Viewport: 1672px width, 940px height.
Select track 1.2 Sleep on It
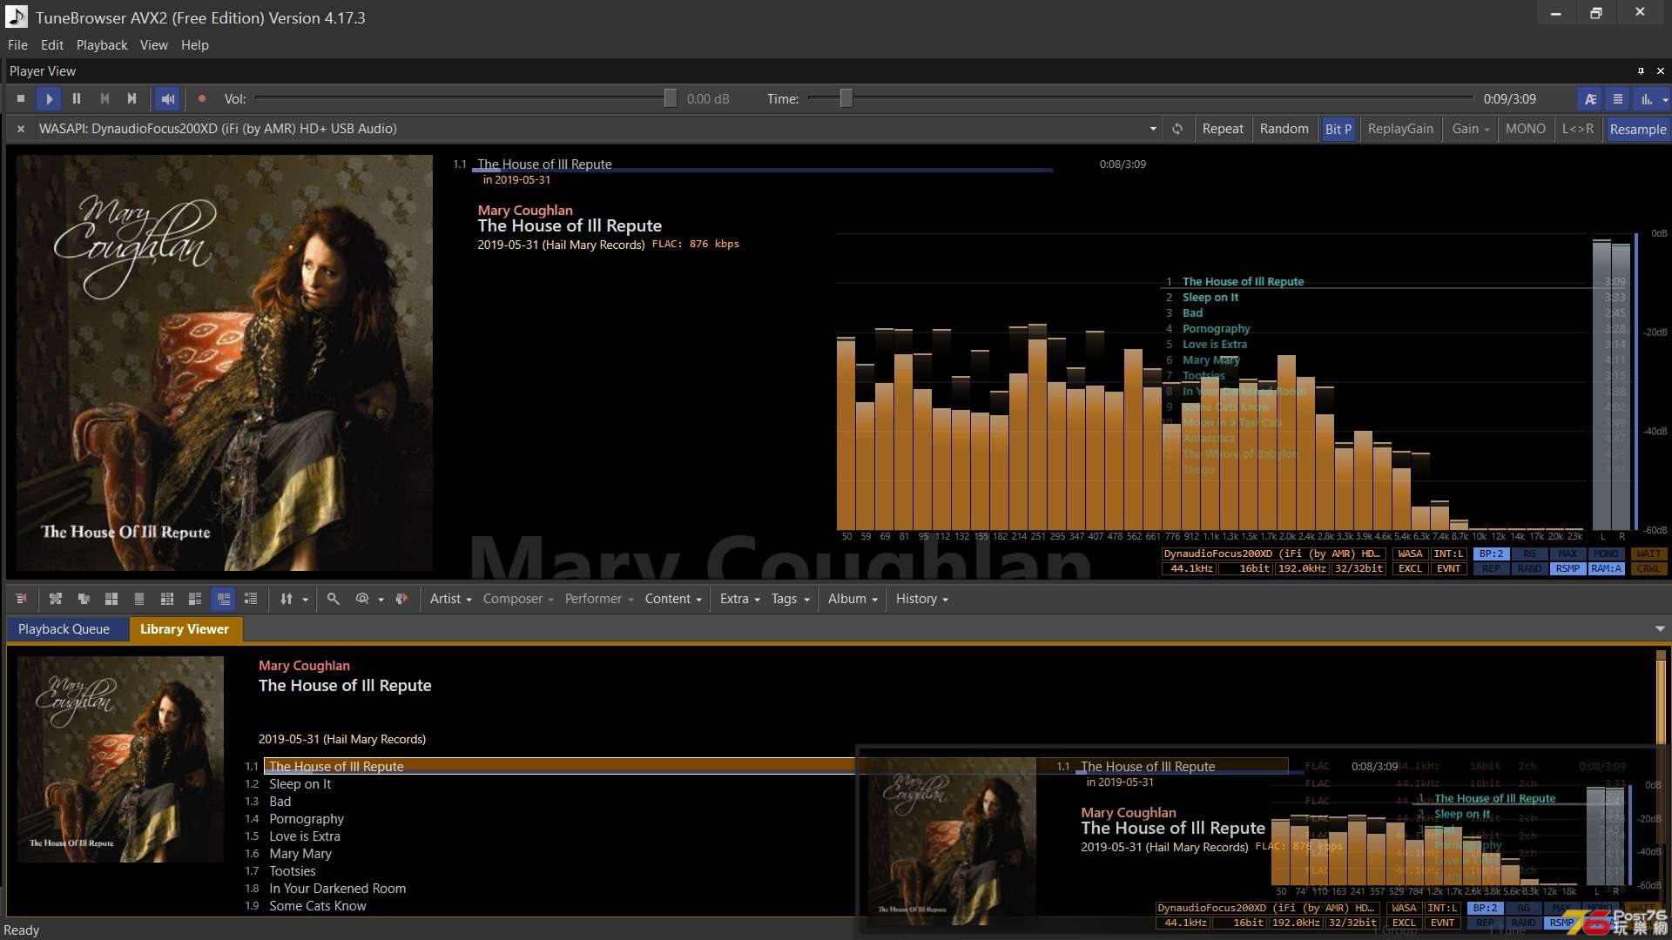tap(300, 784)
